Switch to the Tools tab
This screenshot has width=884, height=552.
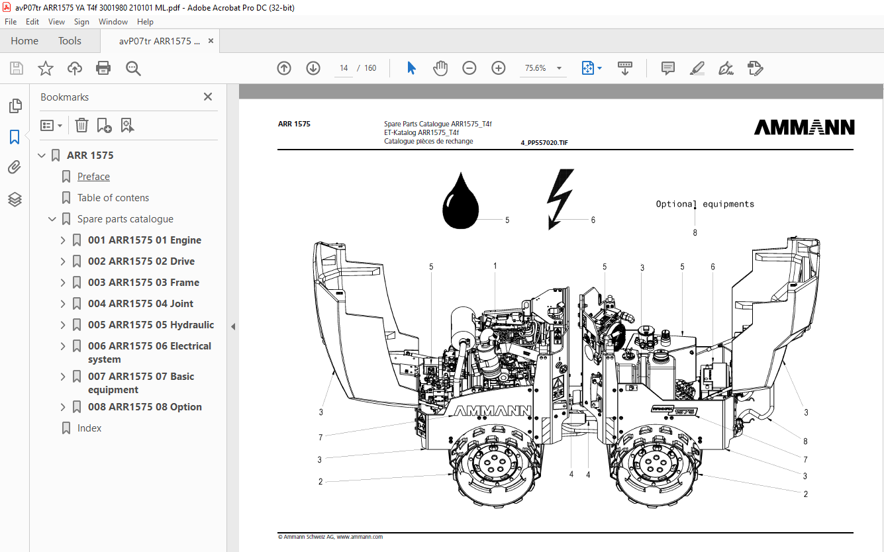coord(70,41)
